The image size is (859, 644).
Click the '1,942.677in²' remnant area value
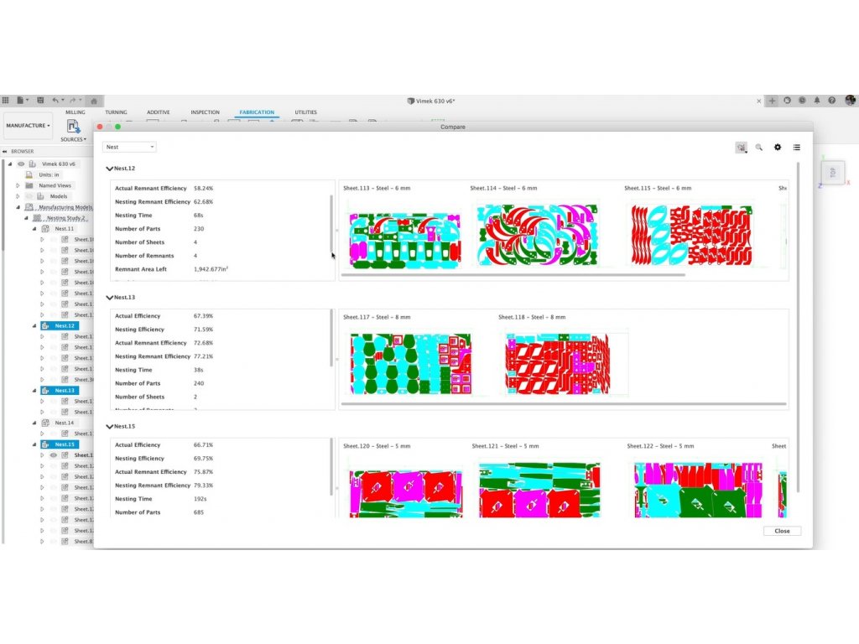211,269
